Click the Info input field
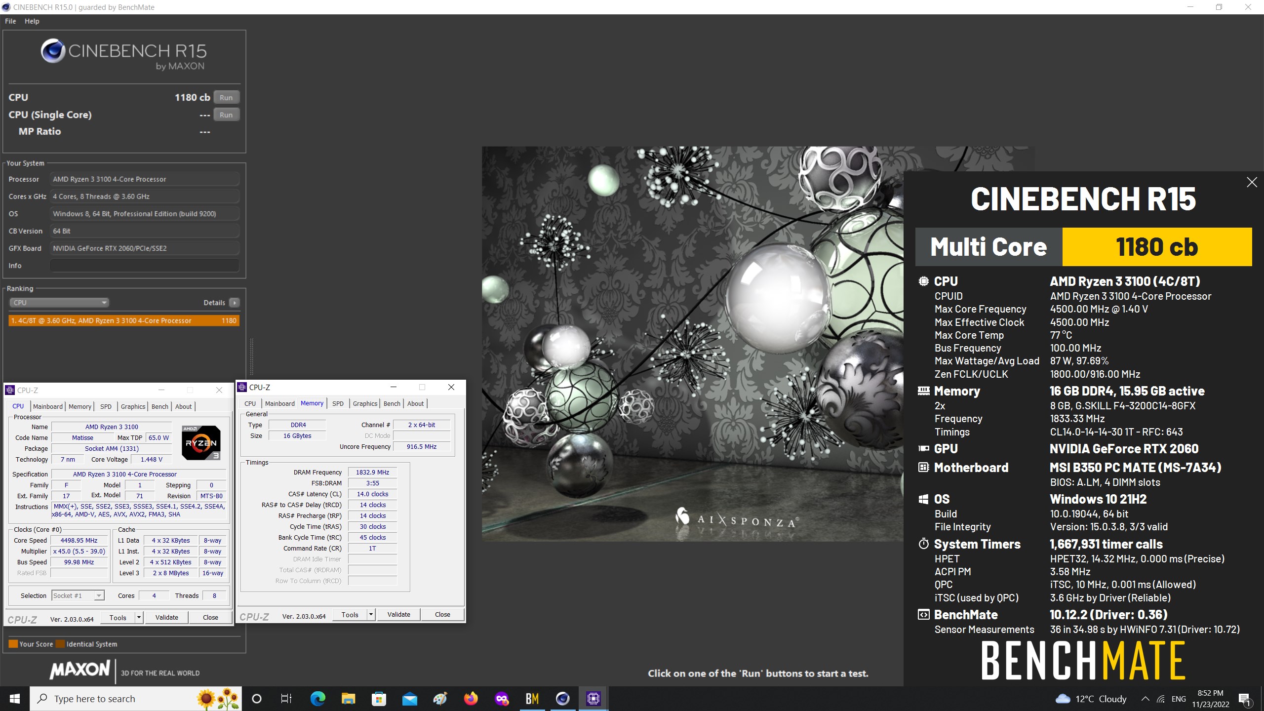This screenshot has height=711, width=1264. [x=145, y=266]
